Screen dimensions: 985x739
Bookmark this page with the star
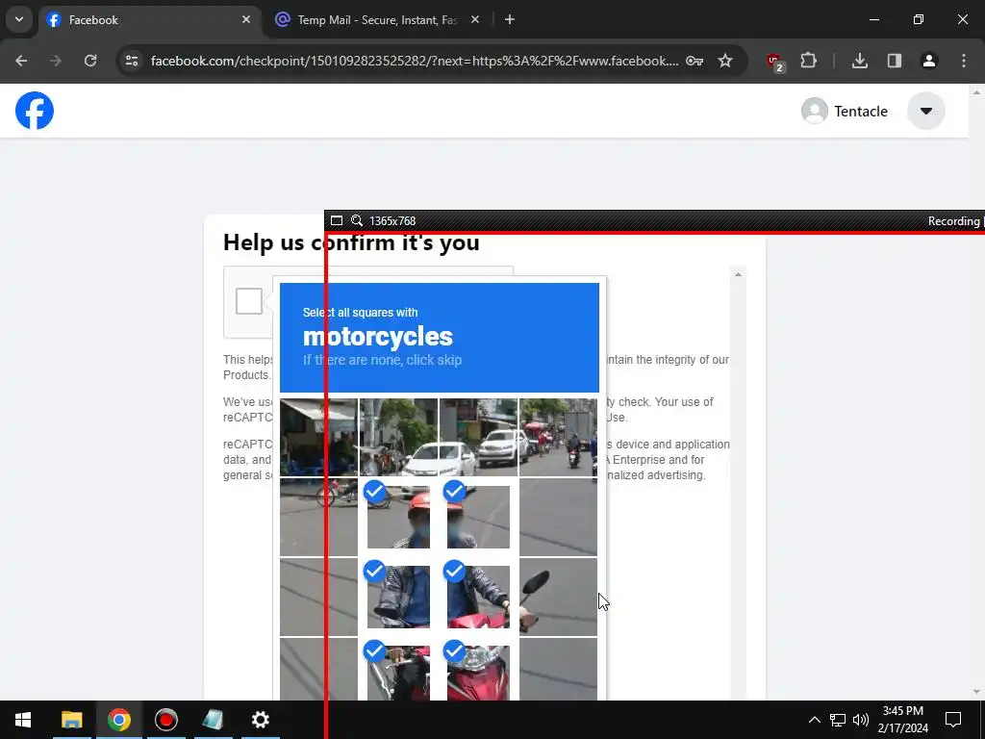(x=725, y=61)
